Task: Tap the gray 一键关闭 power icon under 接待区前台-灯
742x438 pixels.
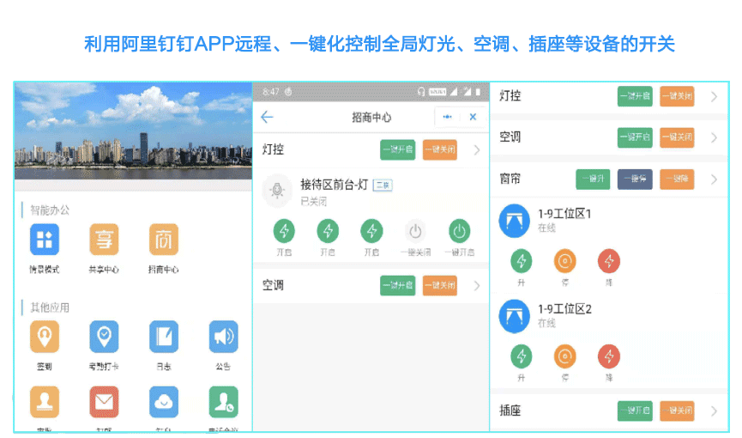Action: tap(415, 231)
